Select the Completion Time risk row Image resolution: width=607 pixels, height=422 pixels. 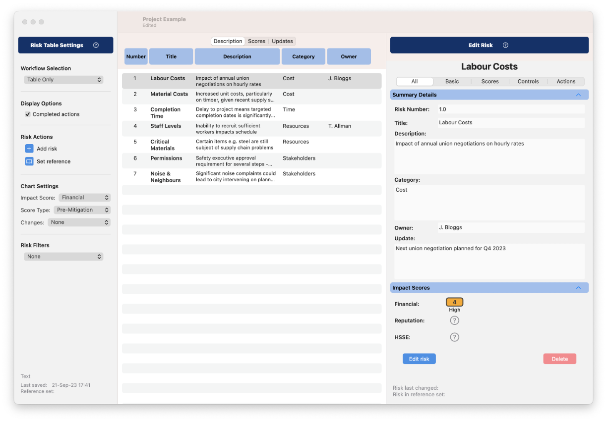click(252, 112)
